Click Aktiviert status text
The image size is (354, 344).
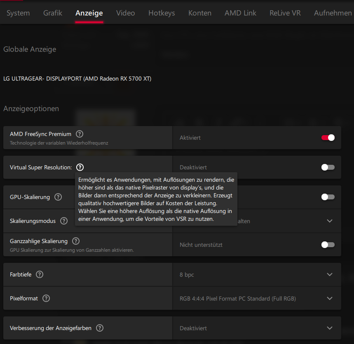[190, 138]
